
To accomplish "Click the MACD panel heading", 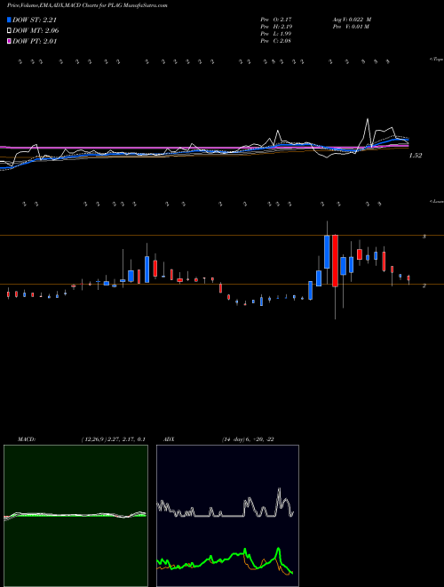I will coord(26,439).
